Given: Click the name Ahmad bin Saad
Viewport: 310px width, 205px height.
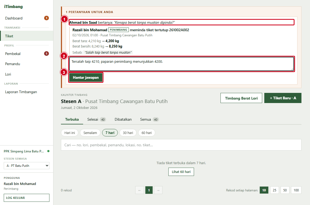Looking at the screenshot, I should 83,22.
